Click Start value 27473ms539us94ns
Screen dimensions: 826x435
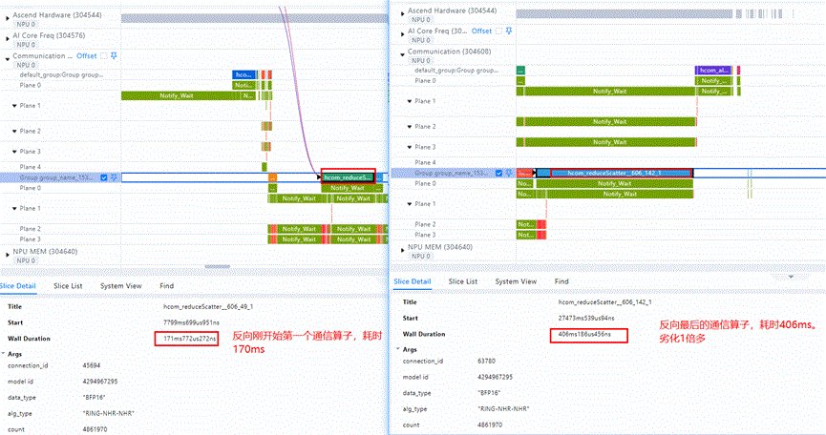[586, 319]
